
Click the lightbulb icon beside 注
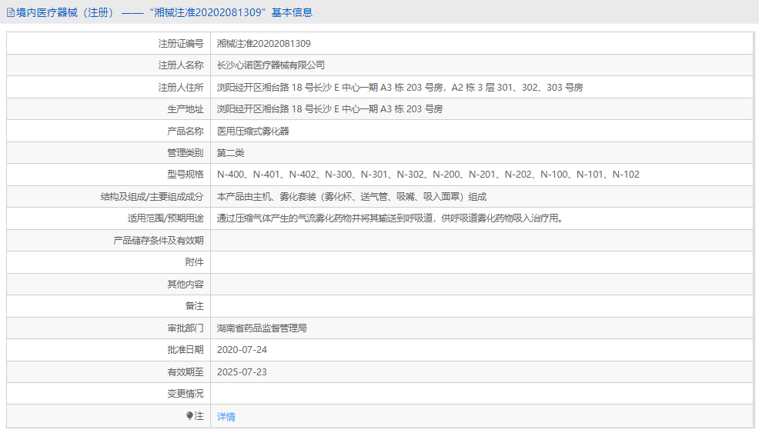189,415
